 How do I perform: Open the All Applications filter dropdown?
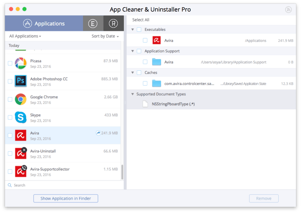click(25, 36)
